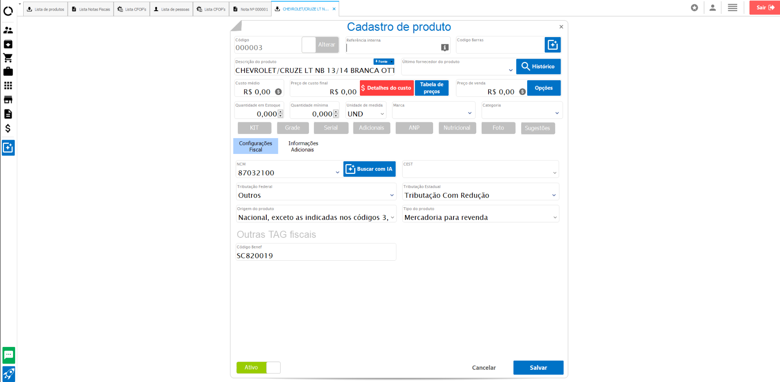The height and width of the screenshot is (382, 780).
Task: Open the people icon in left sidebar
Action: [8, 30]
